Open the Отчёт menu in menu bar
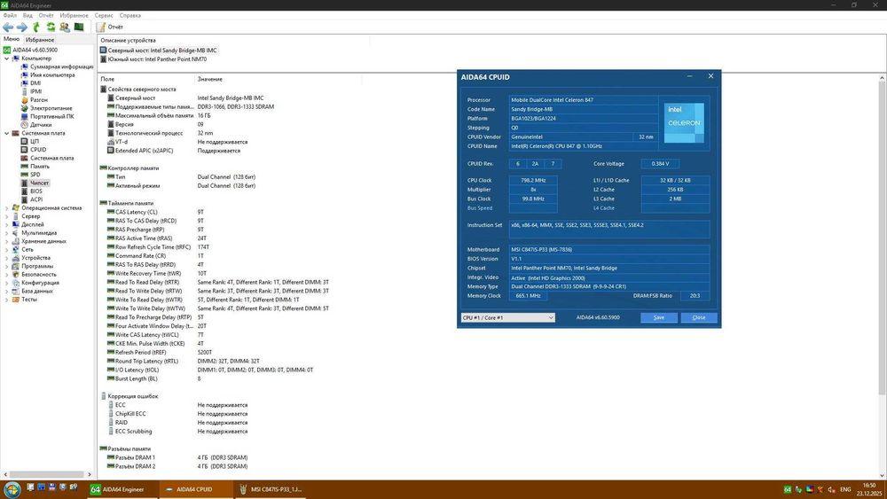The width and height of the screenshot is (887, 499). tap(46, 15)
